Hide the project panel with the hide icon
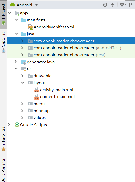Screen dimensions: 135x182 coord(131,5)
